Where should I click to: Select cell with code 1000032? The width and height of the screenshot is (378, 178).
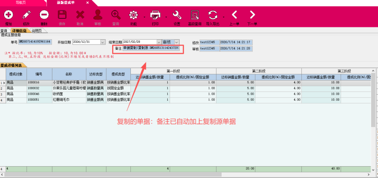(x=39, y=88)
